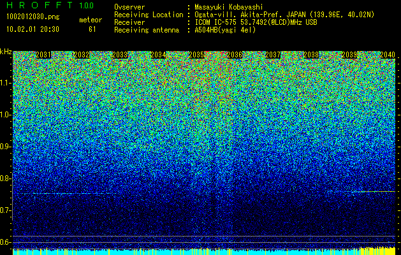The width and height of the screenshot is (401, 255).
Task: Click the 2032 time marker
Action: 82,55
